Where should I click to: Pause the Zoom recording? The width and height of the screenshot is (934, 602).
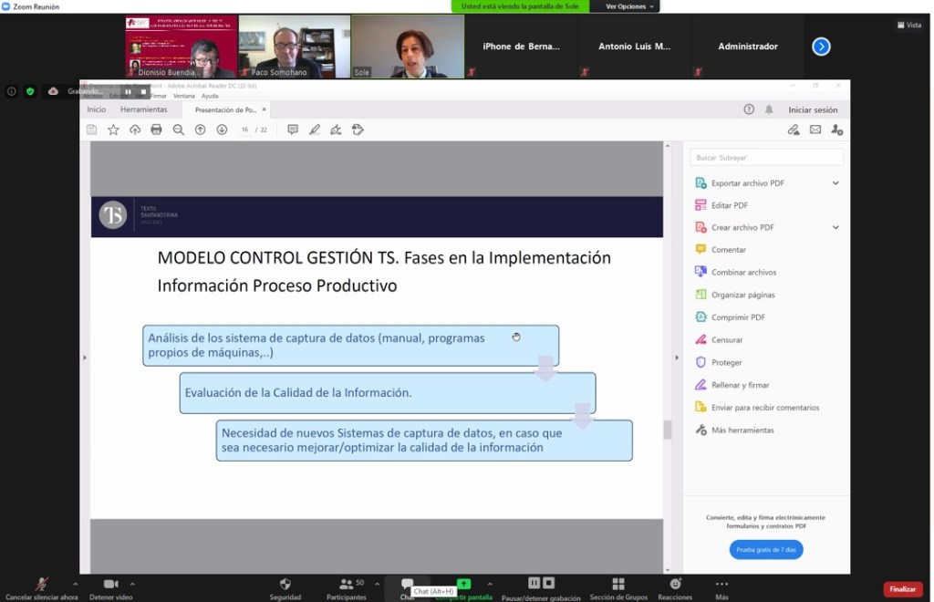[534, 584]
